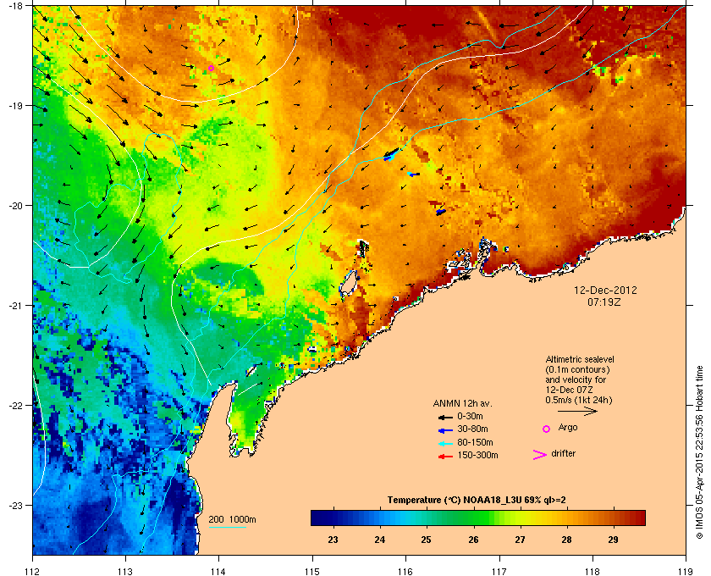Click the latitude axis label -18

16,5
